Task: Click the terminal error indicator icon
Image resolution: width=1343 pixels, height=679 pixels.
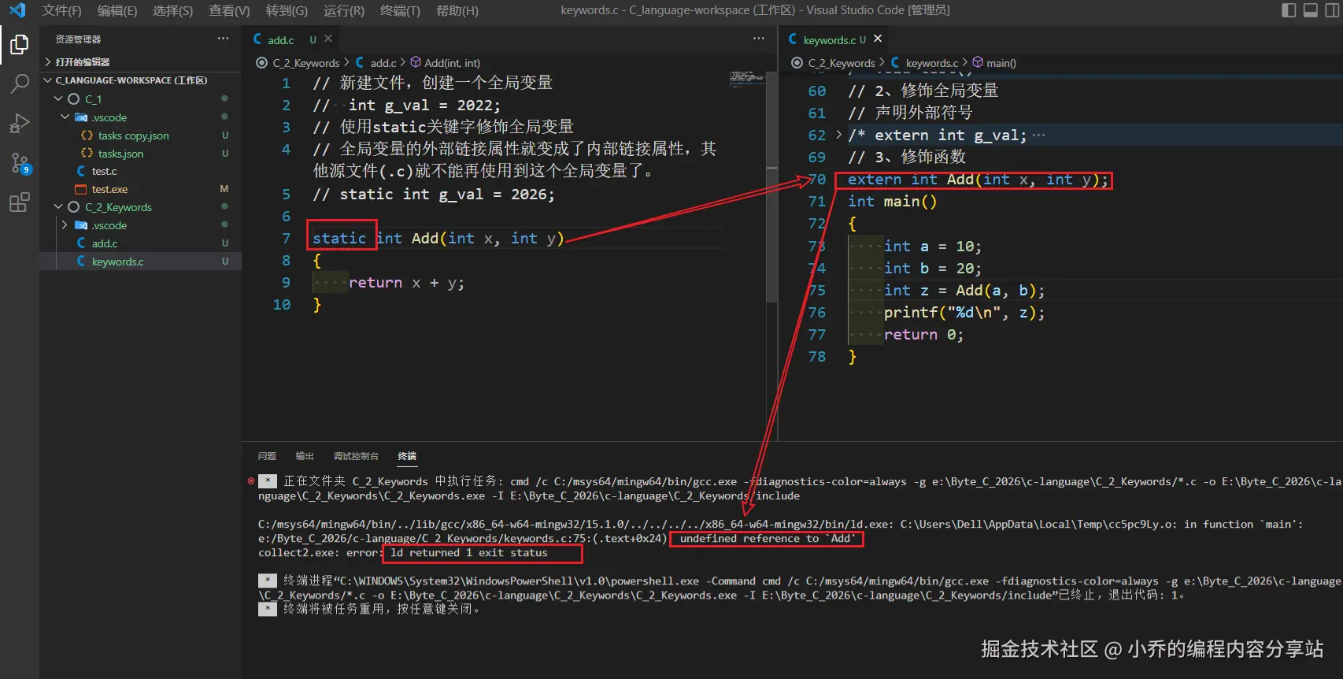Action: pos(251,480)
